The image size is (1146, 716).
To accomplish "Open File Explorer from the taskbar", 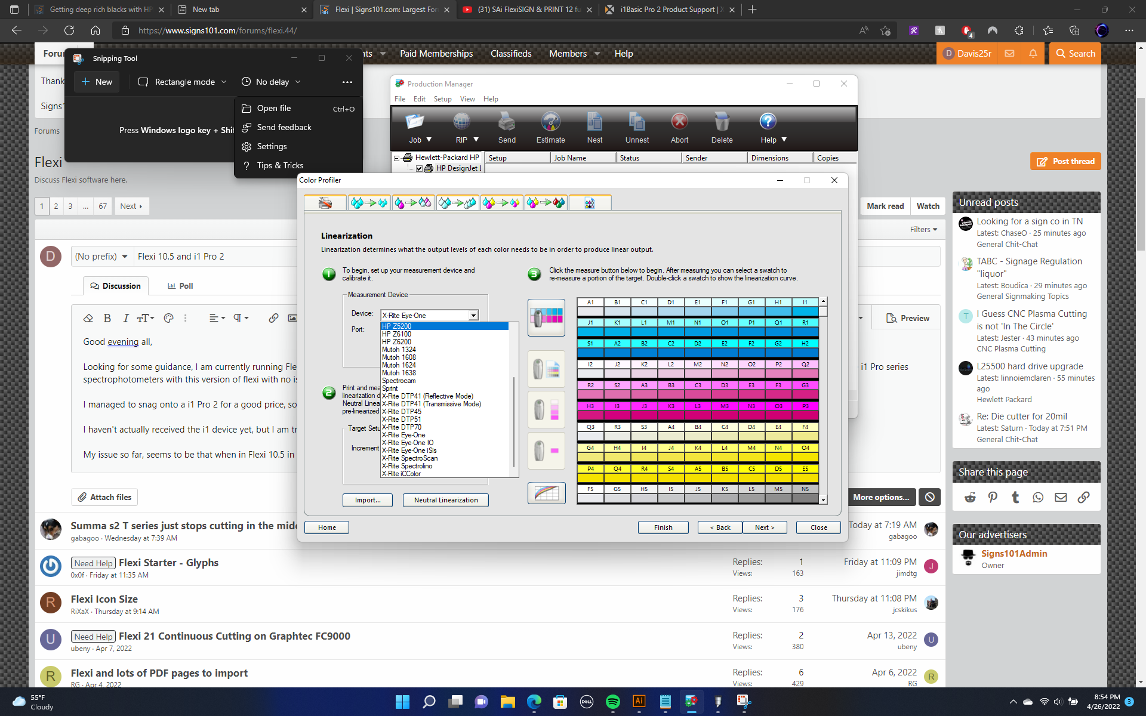I will click(507, 702).
